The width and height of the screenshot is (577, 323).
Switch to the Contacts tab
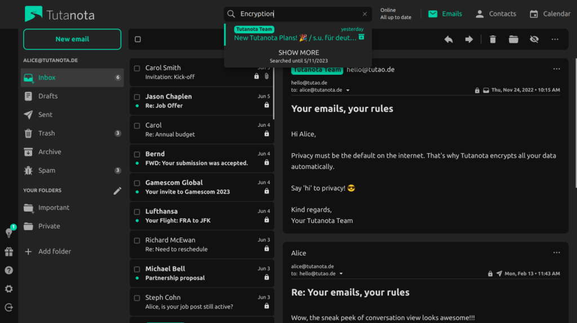click(495, 14)
